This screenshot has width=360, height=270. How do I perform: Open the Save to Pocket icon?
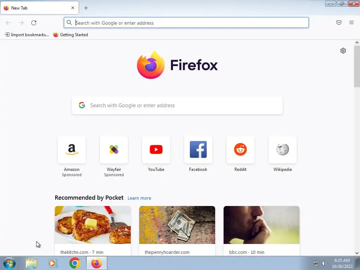339,22
